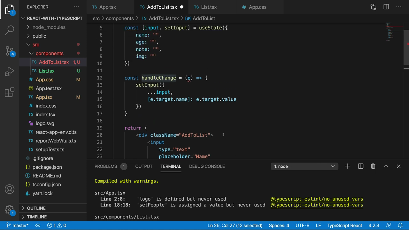Close the terminal panel
Image resolution: width=409 pixels, height=230 pixels.
click(x=399, y=166)
